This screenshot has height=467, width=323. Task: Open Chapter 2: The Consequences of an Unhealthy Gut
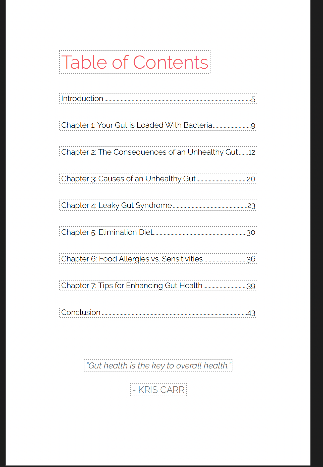[149, 152]
